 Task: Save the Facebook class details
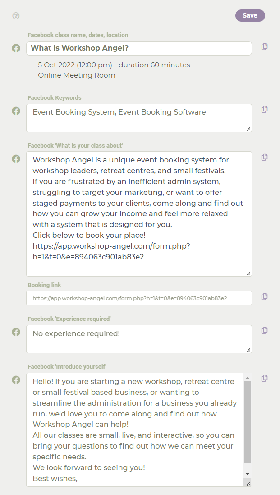(x=250, y=15)
